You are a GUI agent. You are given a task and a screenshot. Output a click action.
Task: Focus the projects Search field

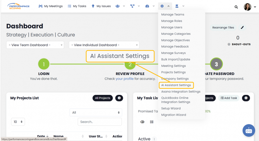point(100,122)
